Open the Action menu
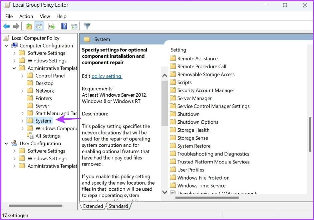Screen dimensions: 314x220 tap(26, 16)
